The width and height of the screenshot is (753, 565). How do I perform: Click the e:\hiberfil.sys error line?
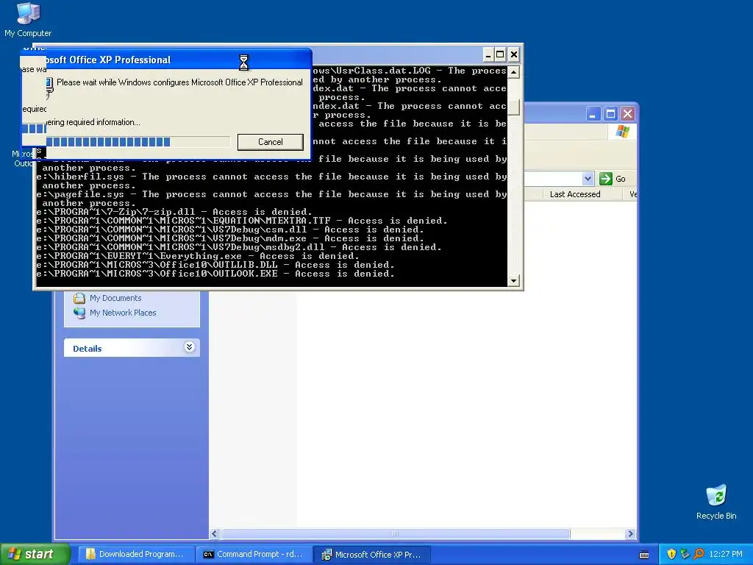tap(272, 181)
